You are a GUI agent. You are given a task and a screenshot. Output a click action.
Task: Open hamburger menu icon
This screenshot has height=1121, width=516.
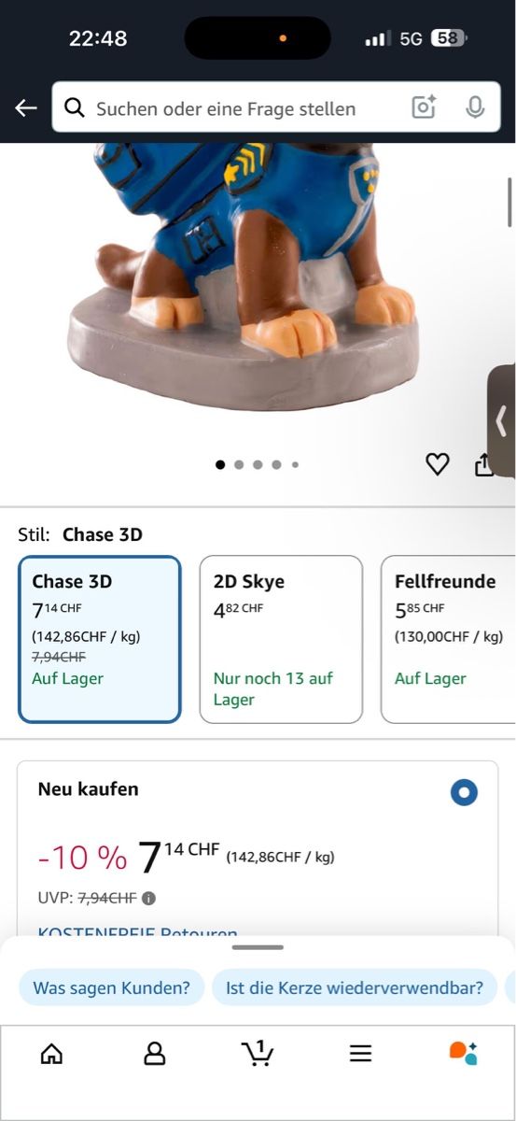point(361,1054)
